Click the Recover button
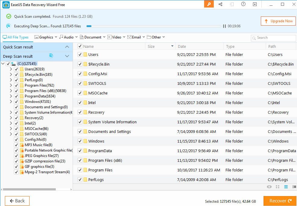This screenshot has height=206, width=297. 280,201
